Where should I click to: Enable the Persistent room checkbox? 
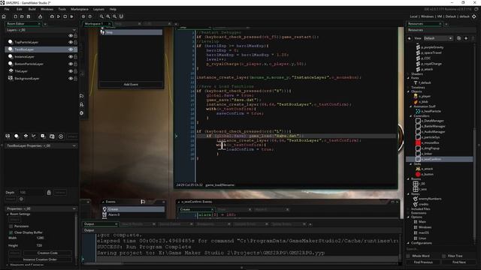pyautogui.click(x=11, y=226)
